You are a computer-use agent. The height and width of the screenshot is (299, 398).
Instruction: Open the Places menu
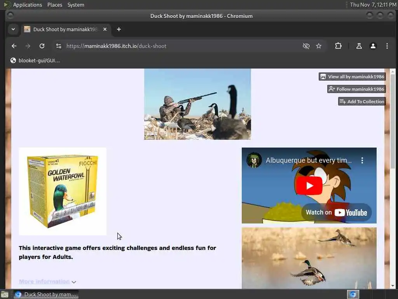click(x=54, y=5)
